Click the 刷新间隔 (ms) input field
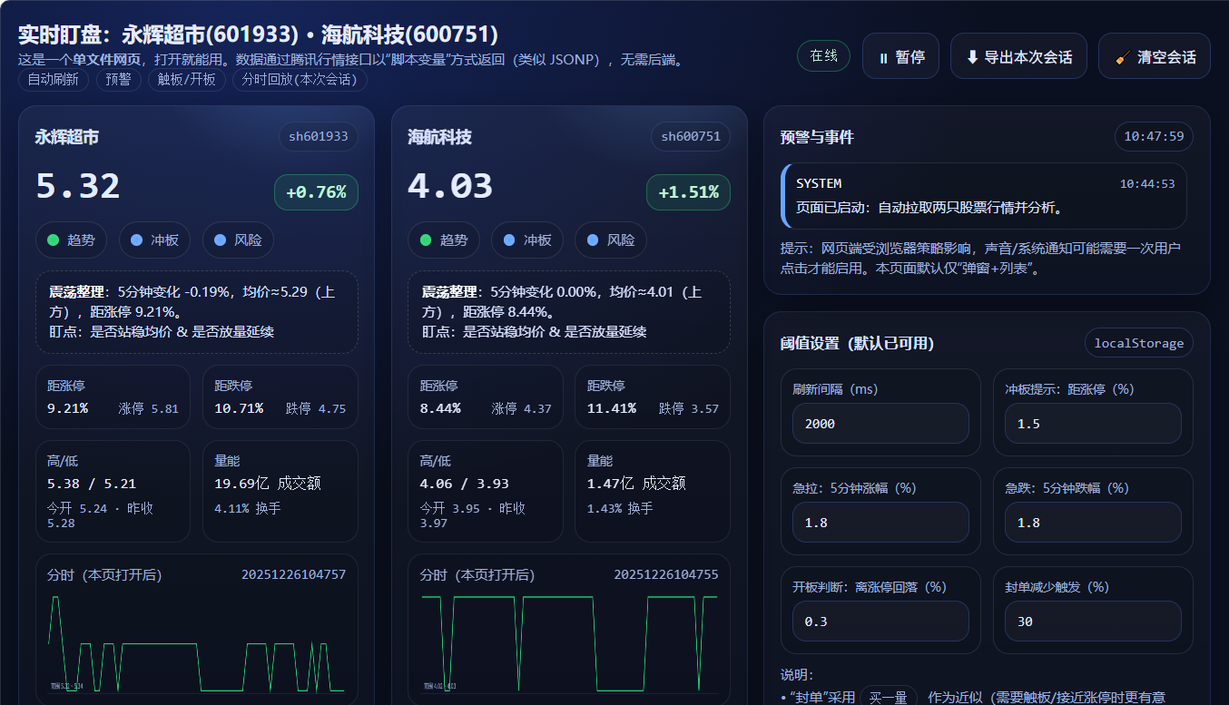The width and height of the screenshot is (1229, 705). click(880, 424)
